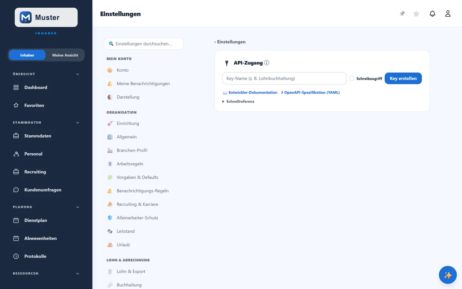This screenshot has width=462, height=289.
Task: Go back via the Einstellungen breadcrumb
Action: pyautogui.click(x=230, y=42)
